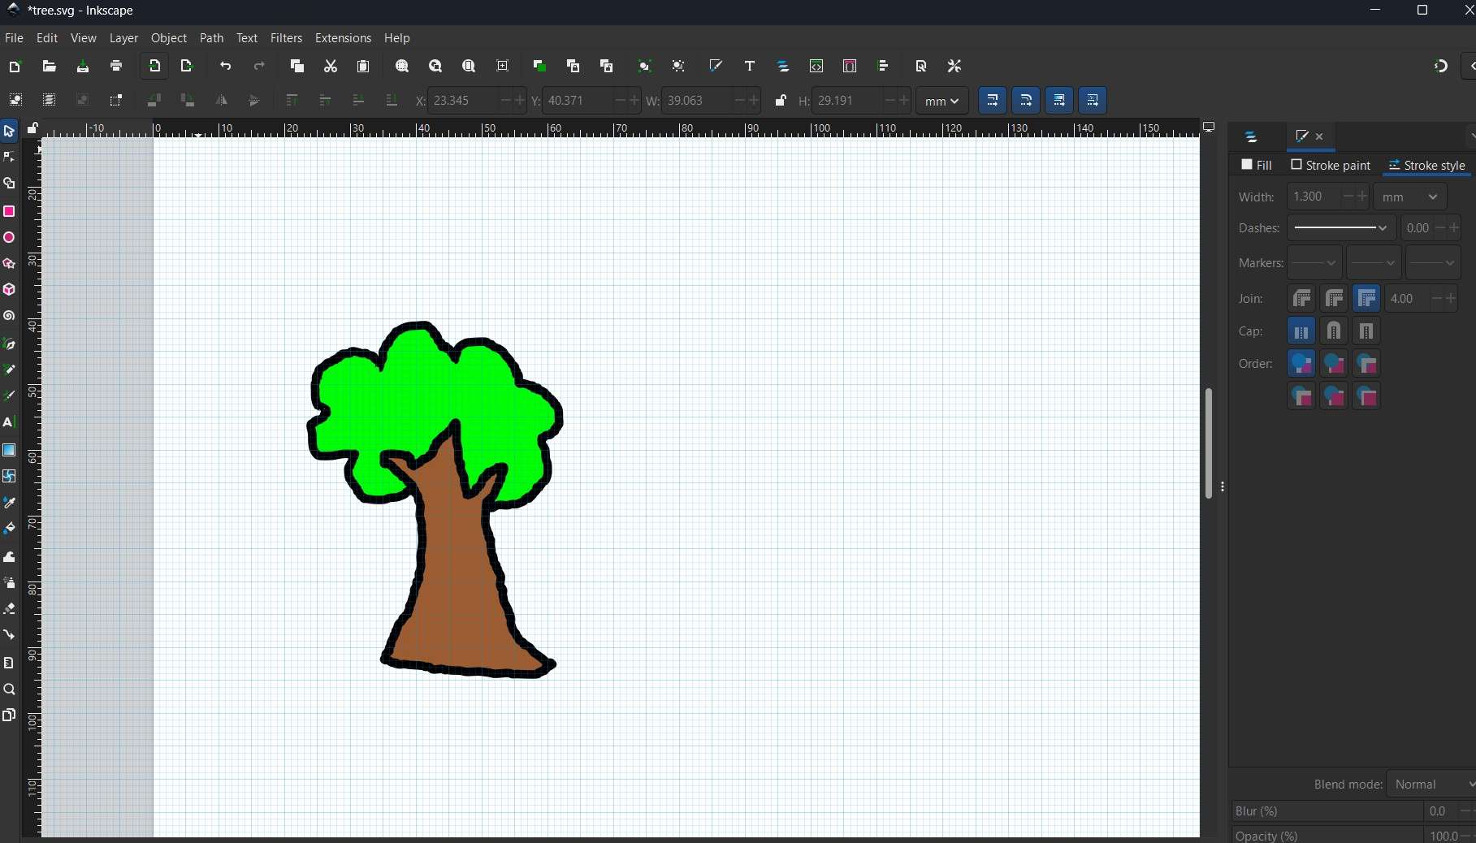Activate the Rectangle tool

click(x=9, y=211)
